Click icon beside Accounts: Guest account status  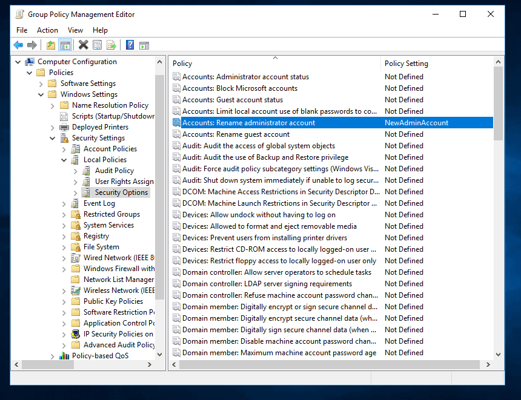[176, 100]
